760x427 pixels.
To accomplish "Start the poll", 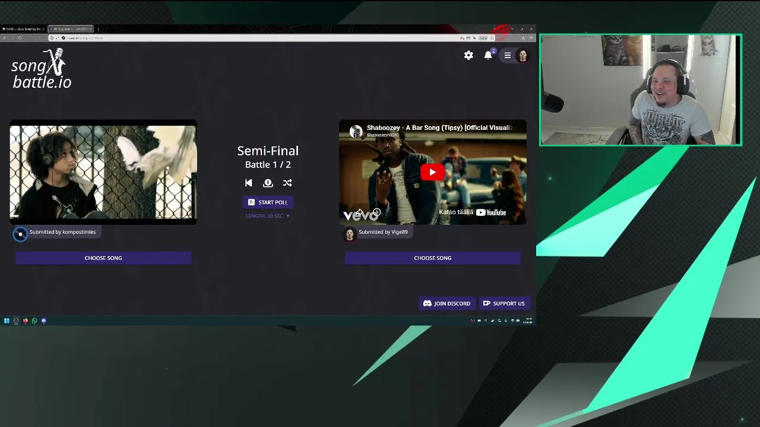I will [x=268, y=202].
